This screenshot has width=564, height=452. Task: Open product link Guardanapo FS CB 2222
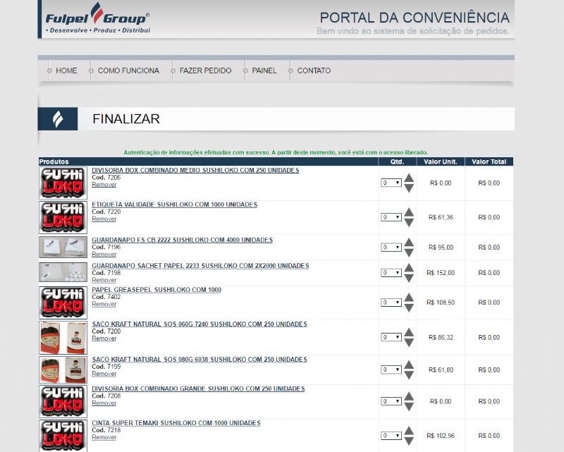coord(182,240)
